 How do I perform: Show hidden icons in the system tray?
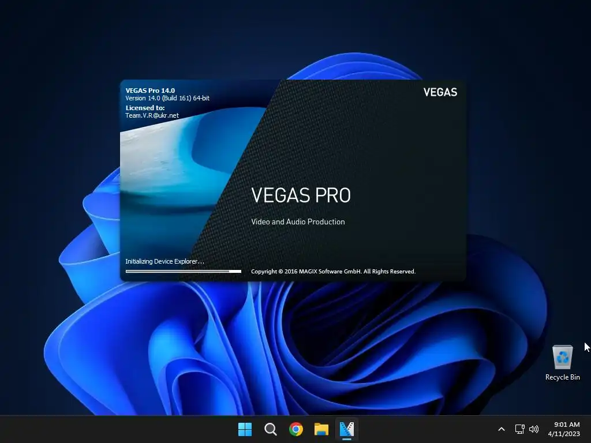point(502,429)
